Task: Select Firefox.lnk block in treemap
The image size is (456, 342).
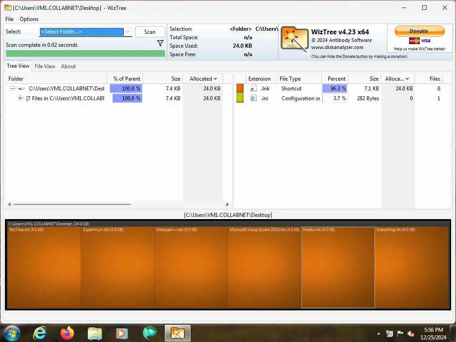Action: click(x=338, y=268)
